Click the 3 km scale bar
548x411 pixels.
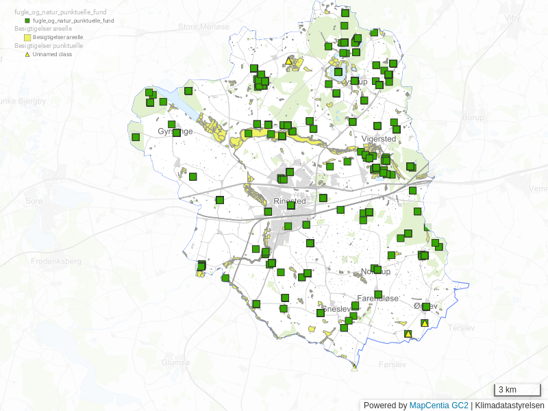click(517, 390)
